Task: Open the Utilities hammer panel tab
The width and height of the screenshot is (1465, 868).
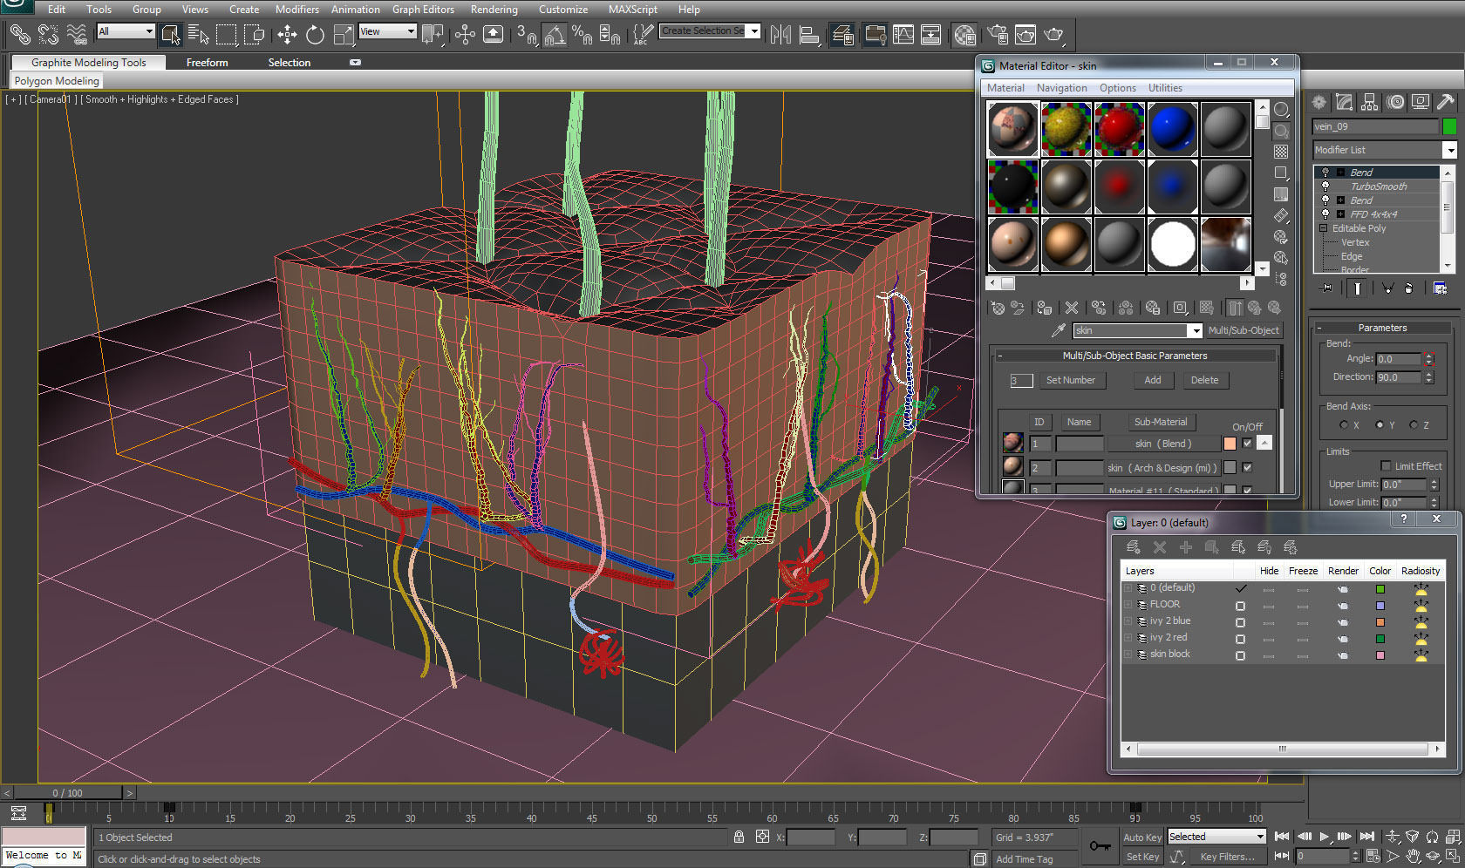Action: tap(1446, 103)
